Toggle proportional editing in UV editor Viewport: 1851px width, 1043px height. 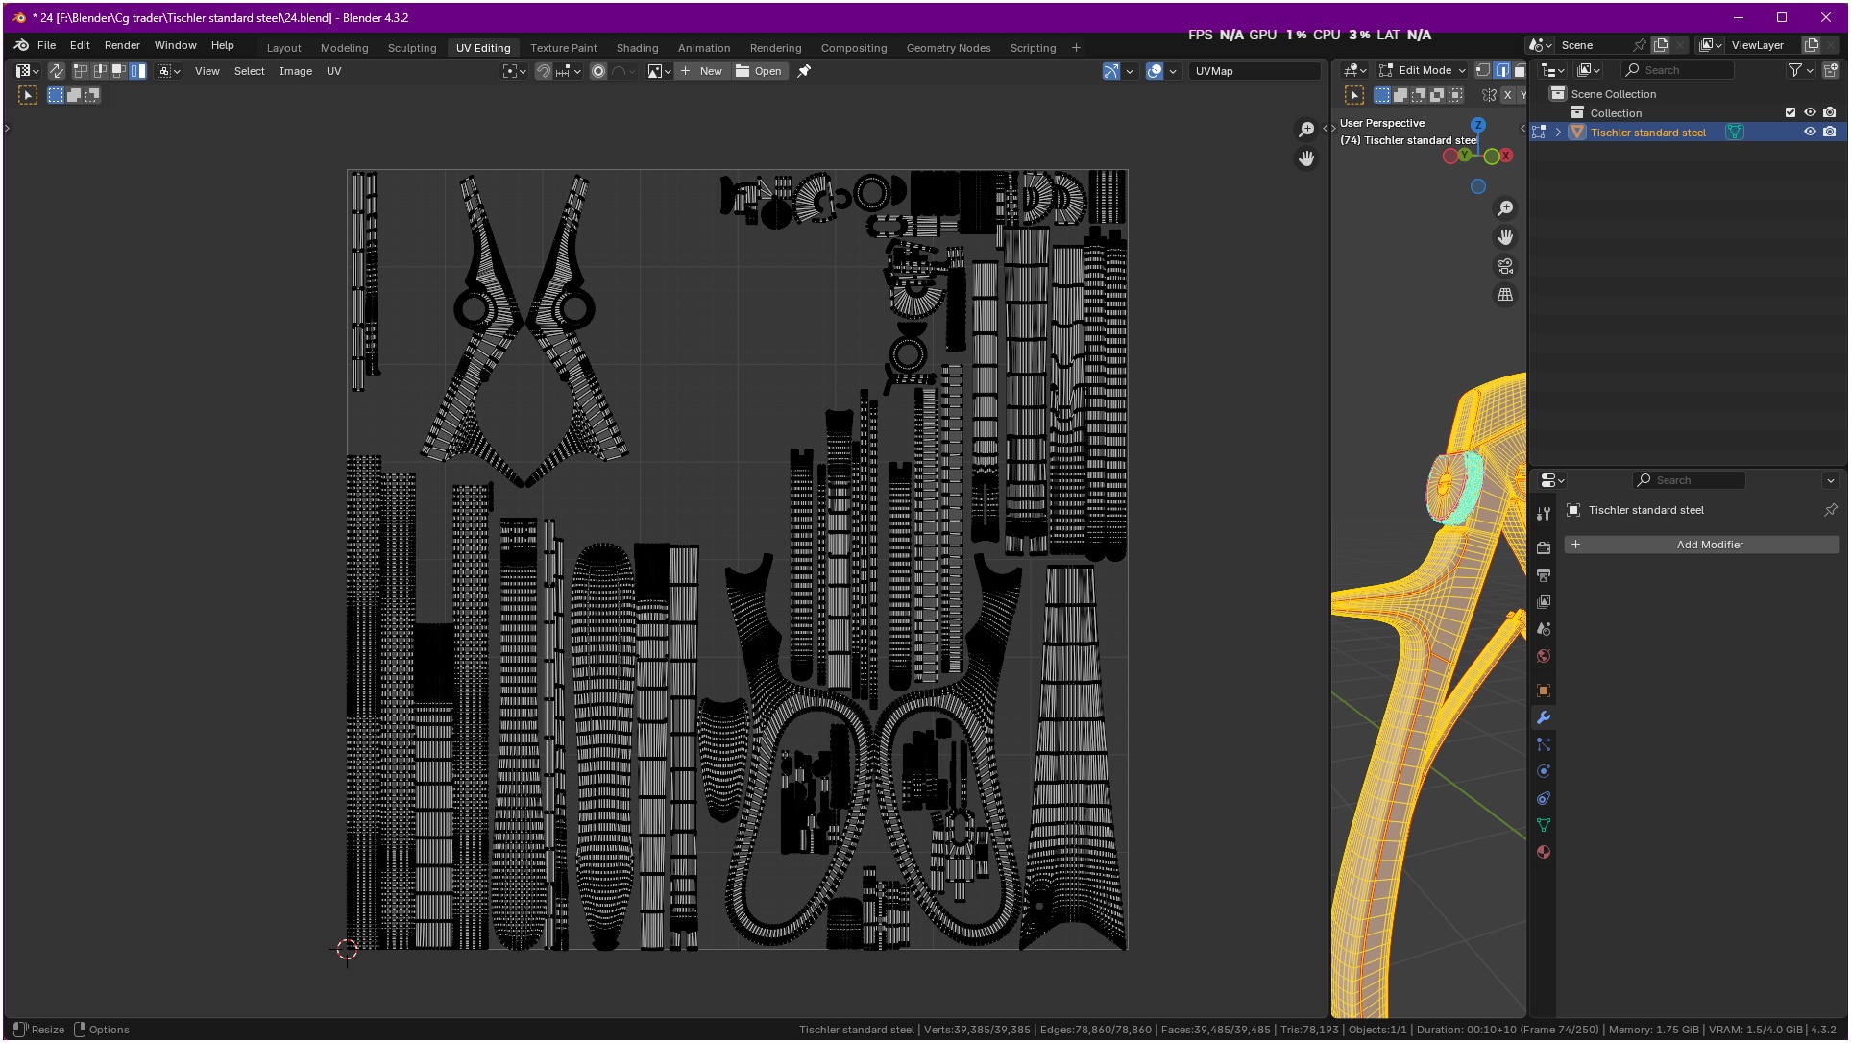point(598,71)
